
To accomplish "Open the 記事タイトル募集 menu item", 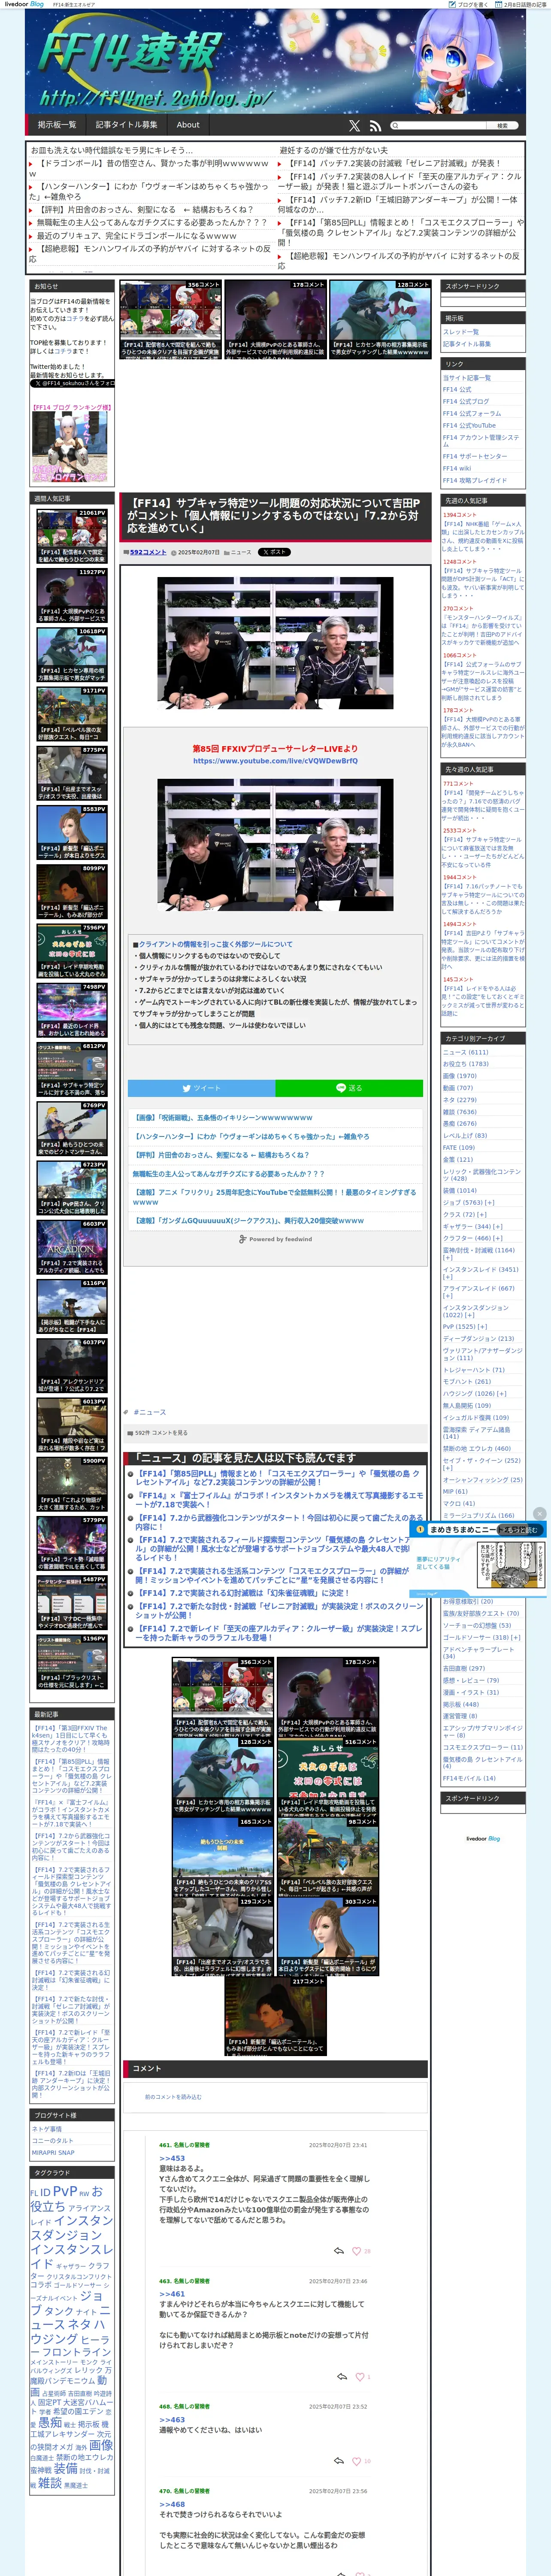I will coord(126,125).
